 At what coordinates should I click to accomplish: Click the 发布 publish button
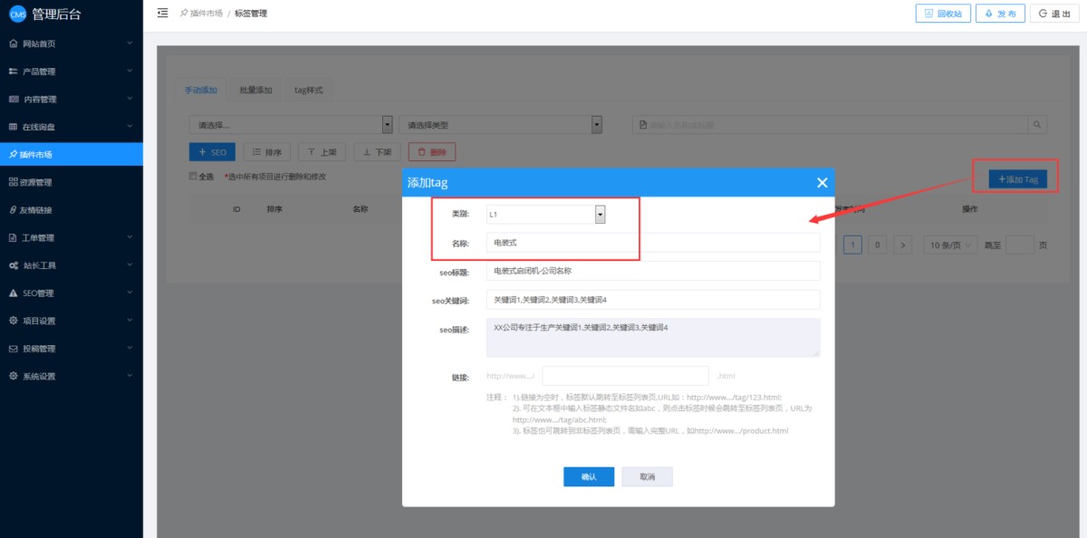tap(1000, 14)
